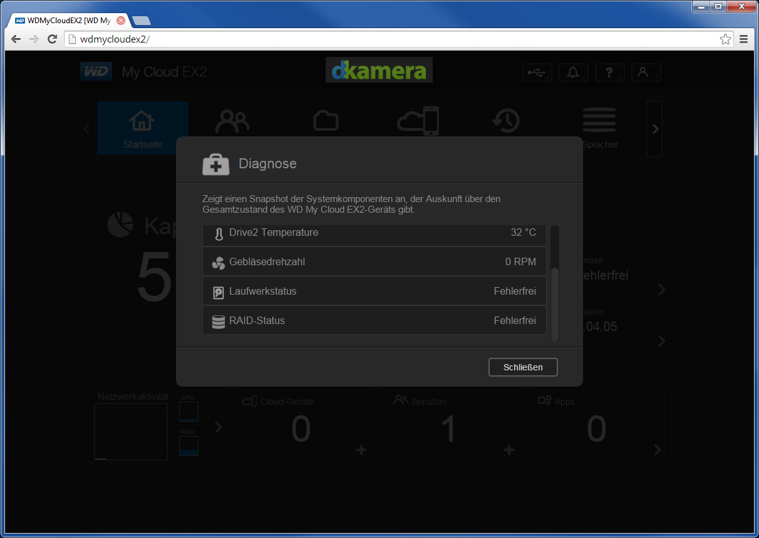Open the cloud access navigation icon

[x=418, y=121]
